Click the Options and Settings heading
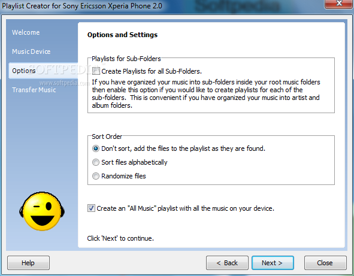 pyautogui.click(x=122, y=35)
